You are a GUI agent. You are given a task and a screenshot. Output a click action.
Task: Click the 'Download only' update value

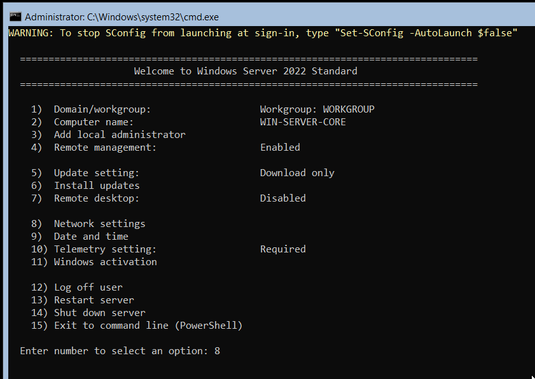click(297, 172)
